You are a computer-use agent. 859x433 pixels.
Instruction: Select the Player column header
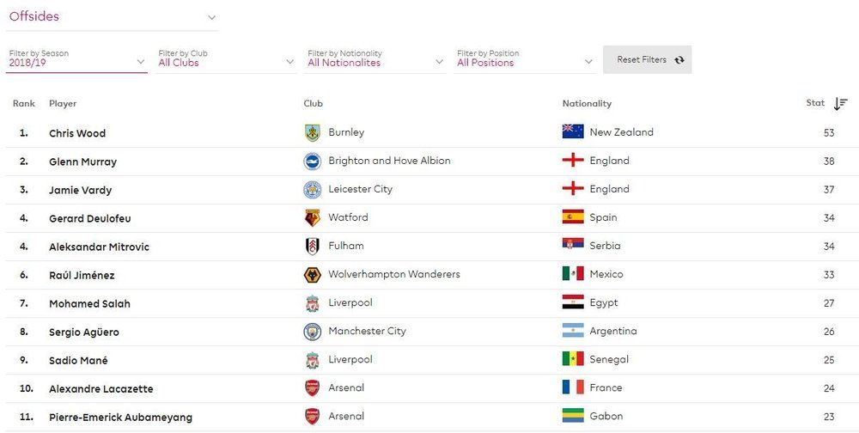(x=63, y=103)
